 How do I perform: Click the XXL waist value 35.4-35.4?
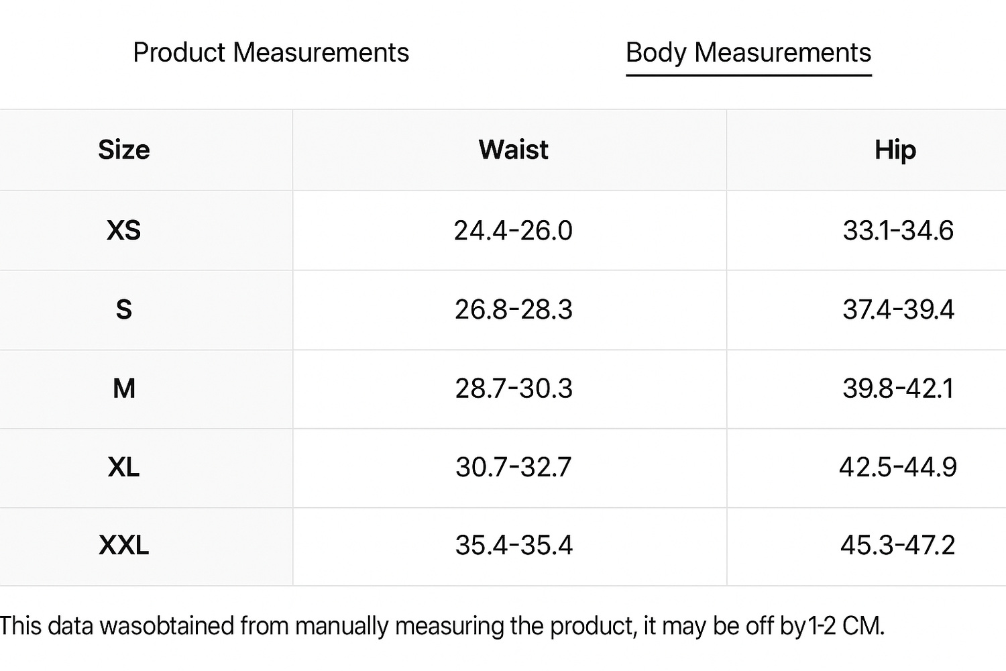coord(513,545)
